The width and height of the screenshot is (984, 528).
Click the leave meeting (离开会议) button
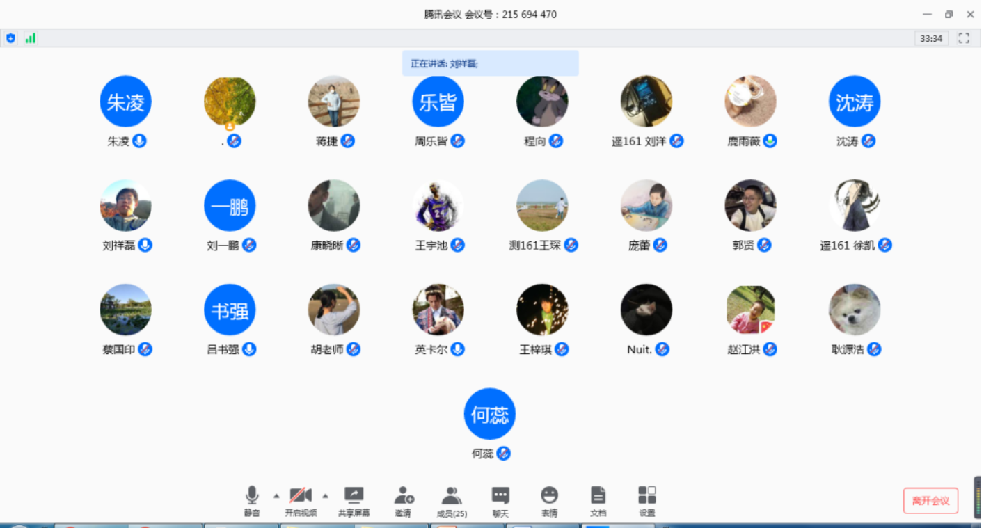[930, 501]
